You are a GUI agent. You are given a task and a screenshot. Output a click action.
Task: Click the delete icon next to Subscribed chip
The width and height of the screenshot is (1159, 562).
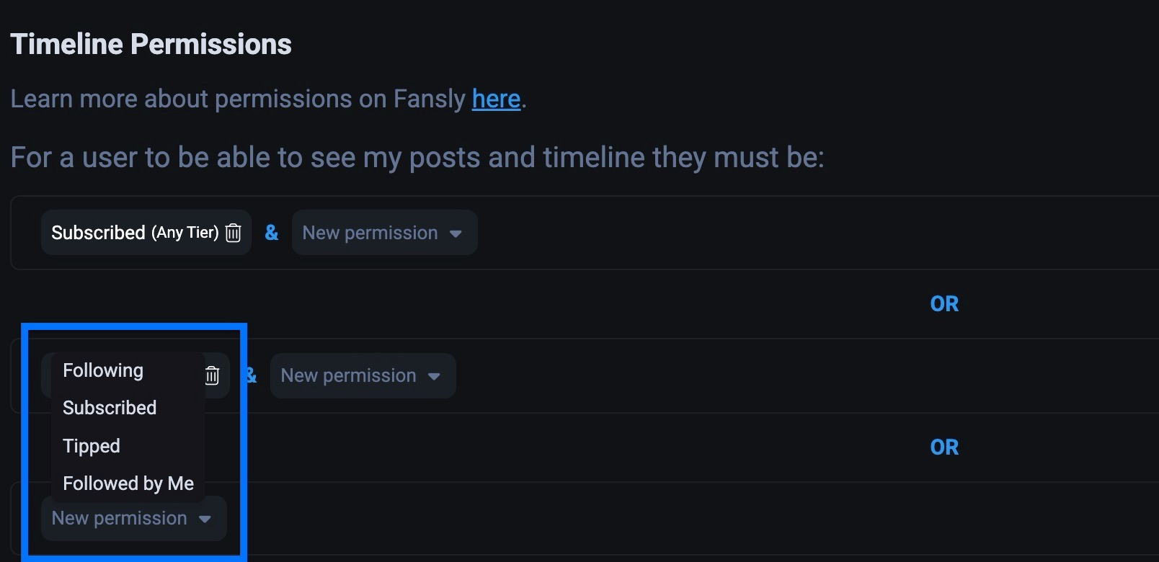pyautogui.click(x=232, y=232)
